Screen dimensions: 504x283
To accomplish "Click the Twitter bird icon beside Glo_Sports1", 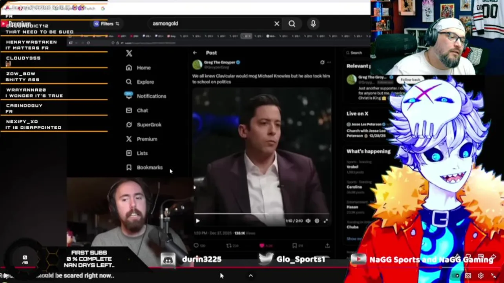I will (266, 259).
